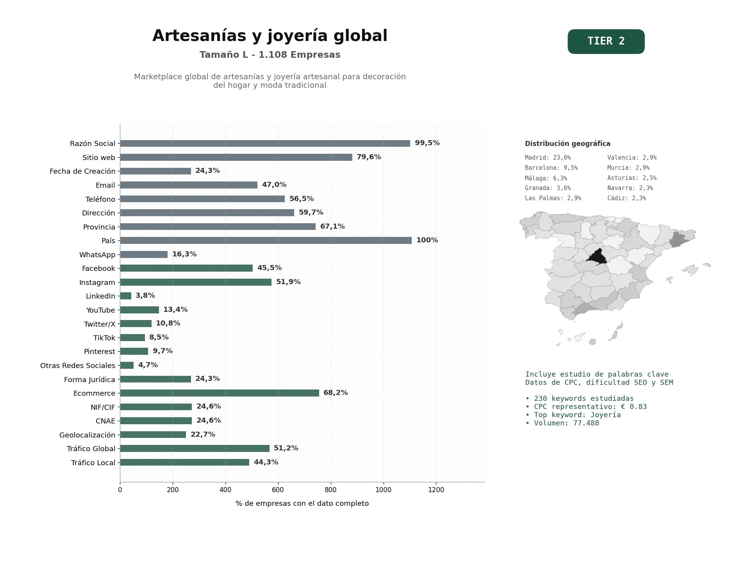Select the subtitle Tamaño L - 1.108 Empresas
This screenshot has height=562, width=750.
[x=270, y=55]
